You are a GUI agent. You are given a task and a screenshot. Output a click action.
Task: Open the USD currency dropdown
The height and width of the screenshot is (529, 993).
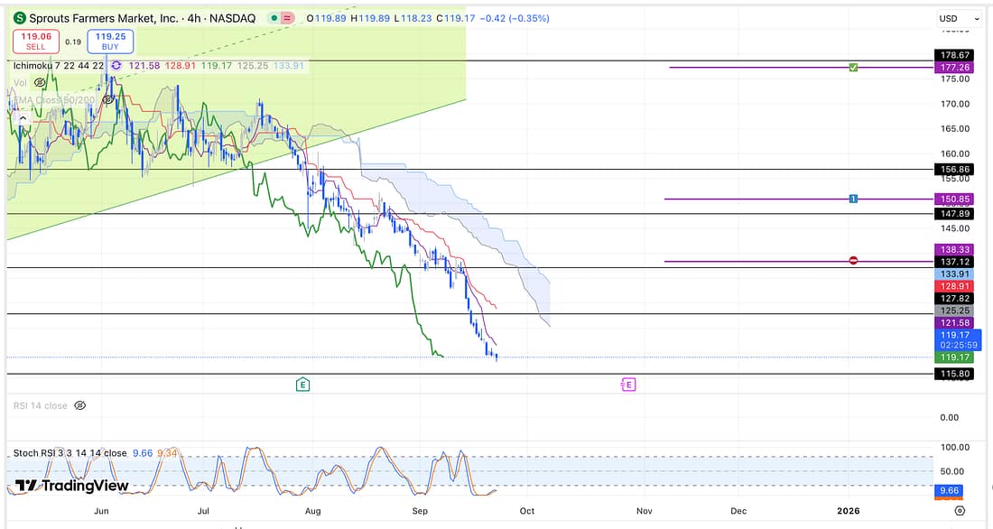(959, 18)
